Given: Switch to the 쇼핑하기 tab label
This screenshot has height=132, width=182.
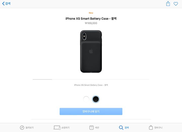Looking at the screenshot, I should (x=65, y=128).
